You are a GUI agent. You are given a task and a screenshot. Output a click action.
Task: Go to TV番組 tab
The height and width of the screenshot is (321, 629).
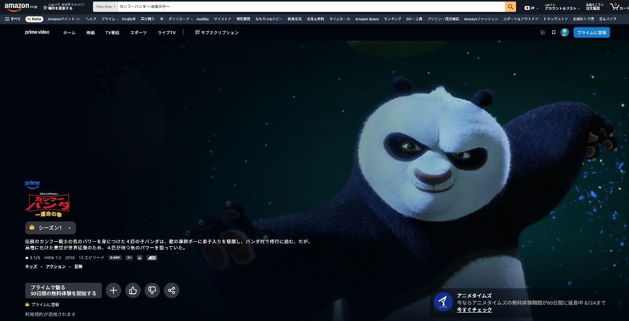112,32
